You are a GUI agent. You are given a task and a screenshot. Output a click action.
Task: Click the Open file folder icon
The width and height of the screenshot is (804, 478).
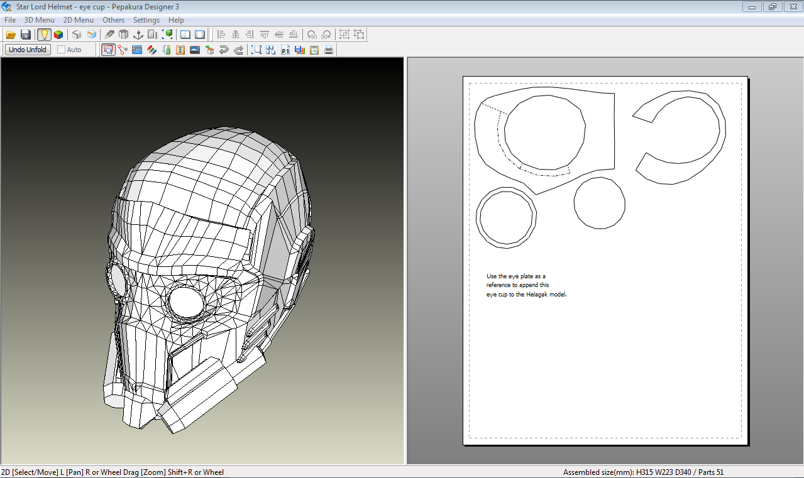click(11, 35)
